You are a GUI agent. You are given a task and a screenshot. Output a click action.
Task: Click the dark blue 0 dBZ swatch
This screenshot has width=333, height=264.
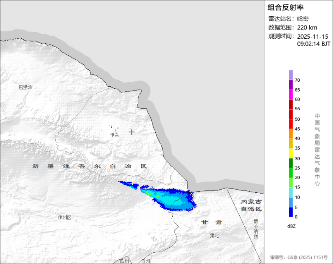pyautogui.click(x=291, y=212)
